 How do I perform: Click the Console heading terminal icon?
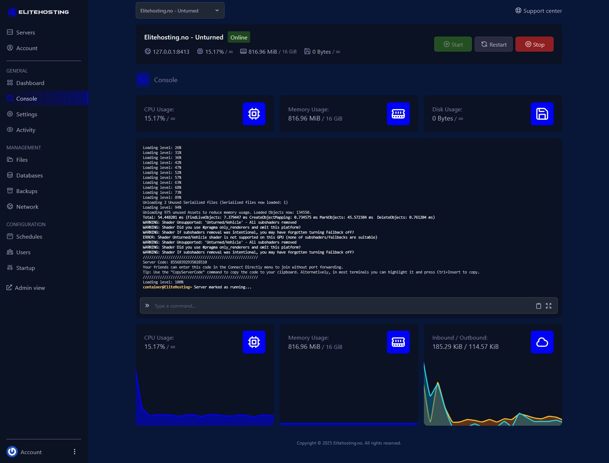point(143,80)
